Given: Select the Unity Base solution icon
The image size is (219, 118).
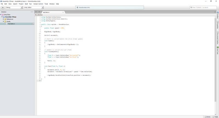Looking at the screenshot, I should pos(2,15).
